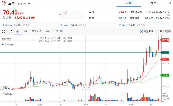Open the 차트설정 dropdown

pos(37,31)
